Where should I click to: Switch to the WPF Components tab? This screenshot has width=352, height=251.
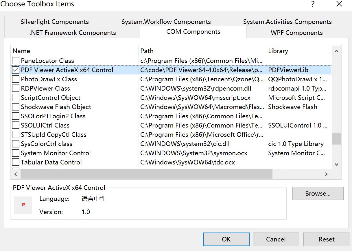tap(297, 33)
